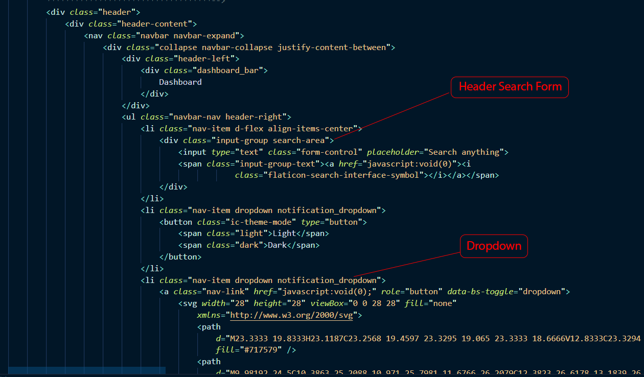Click the data-bs-toggle="dropdown" attribute
The image size is (644, 377).
506,292
